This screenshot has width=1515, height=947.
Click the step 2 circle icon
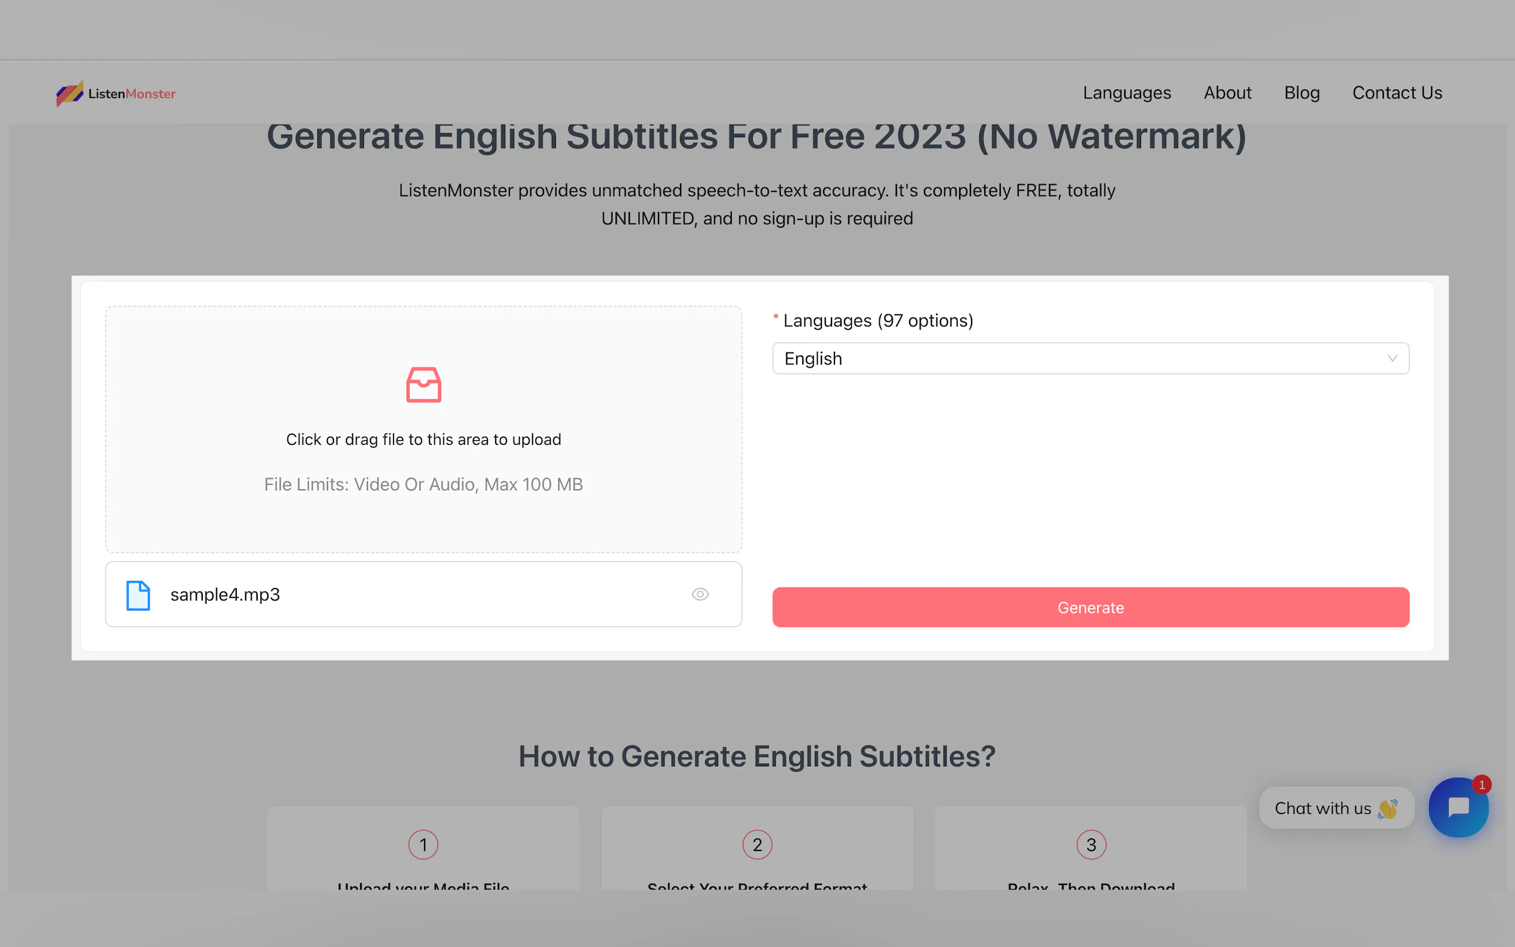[x=756, y=845]
